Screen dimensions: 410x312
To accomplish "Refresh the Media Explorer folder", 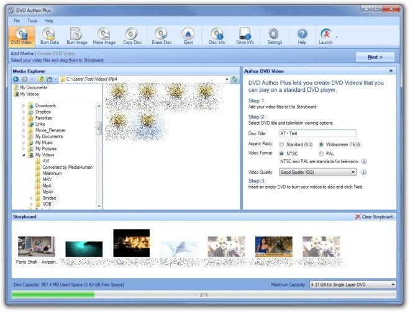I will click(234, 79).
